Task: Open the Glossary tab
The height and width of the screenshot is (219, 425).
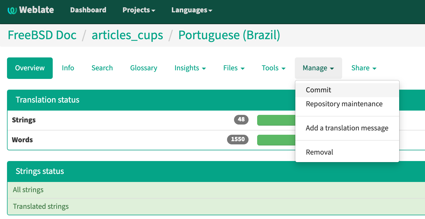Action: [144, 68]
